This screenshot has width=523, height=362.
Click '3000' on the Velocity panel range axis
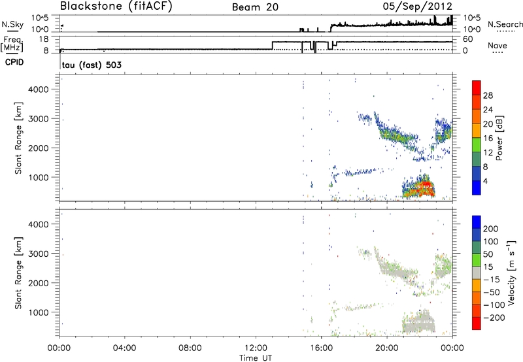[x=39, y=254]
